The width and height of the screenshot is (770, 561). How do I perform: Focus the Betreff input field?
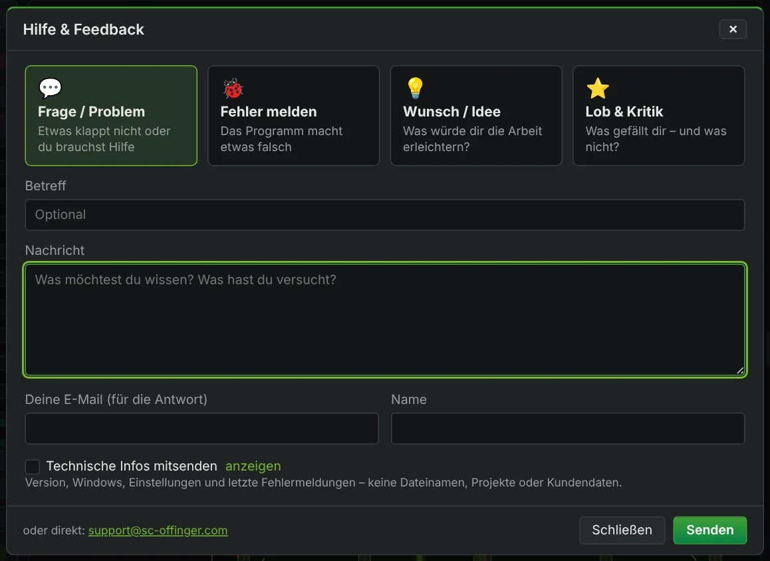(385, 215)
